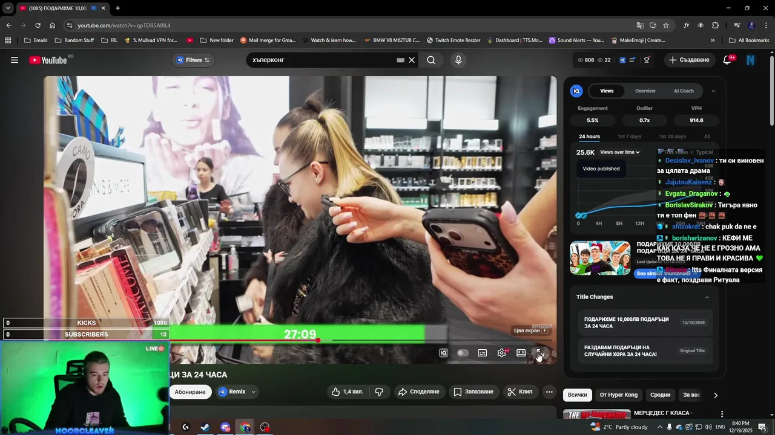This screenshot has width=775, height=435.
Task: Click the search magnifier button
Action: pyautogui.click(x=431, y=60)
